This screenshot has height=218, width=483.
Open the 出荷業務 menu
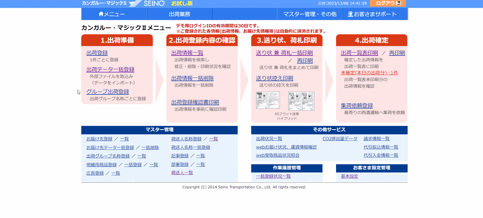179,14
